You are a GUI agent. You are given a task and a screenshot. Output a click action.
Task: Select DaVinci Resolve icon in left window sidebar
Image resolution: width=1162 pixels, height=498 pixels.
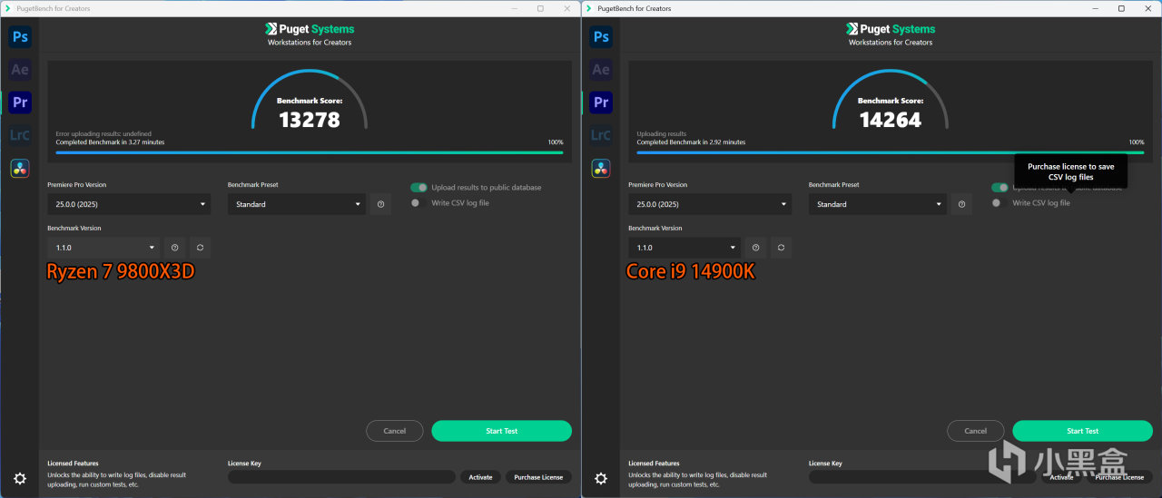coord(20,168)
